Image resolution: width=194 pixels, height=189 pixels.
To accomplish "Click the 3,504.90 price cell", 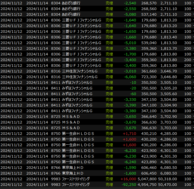I will click(169, 105).
